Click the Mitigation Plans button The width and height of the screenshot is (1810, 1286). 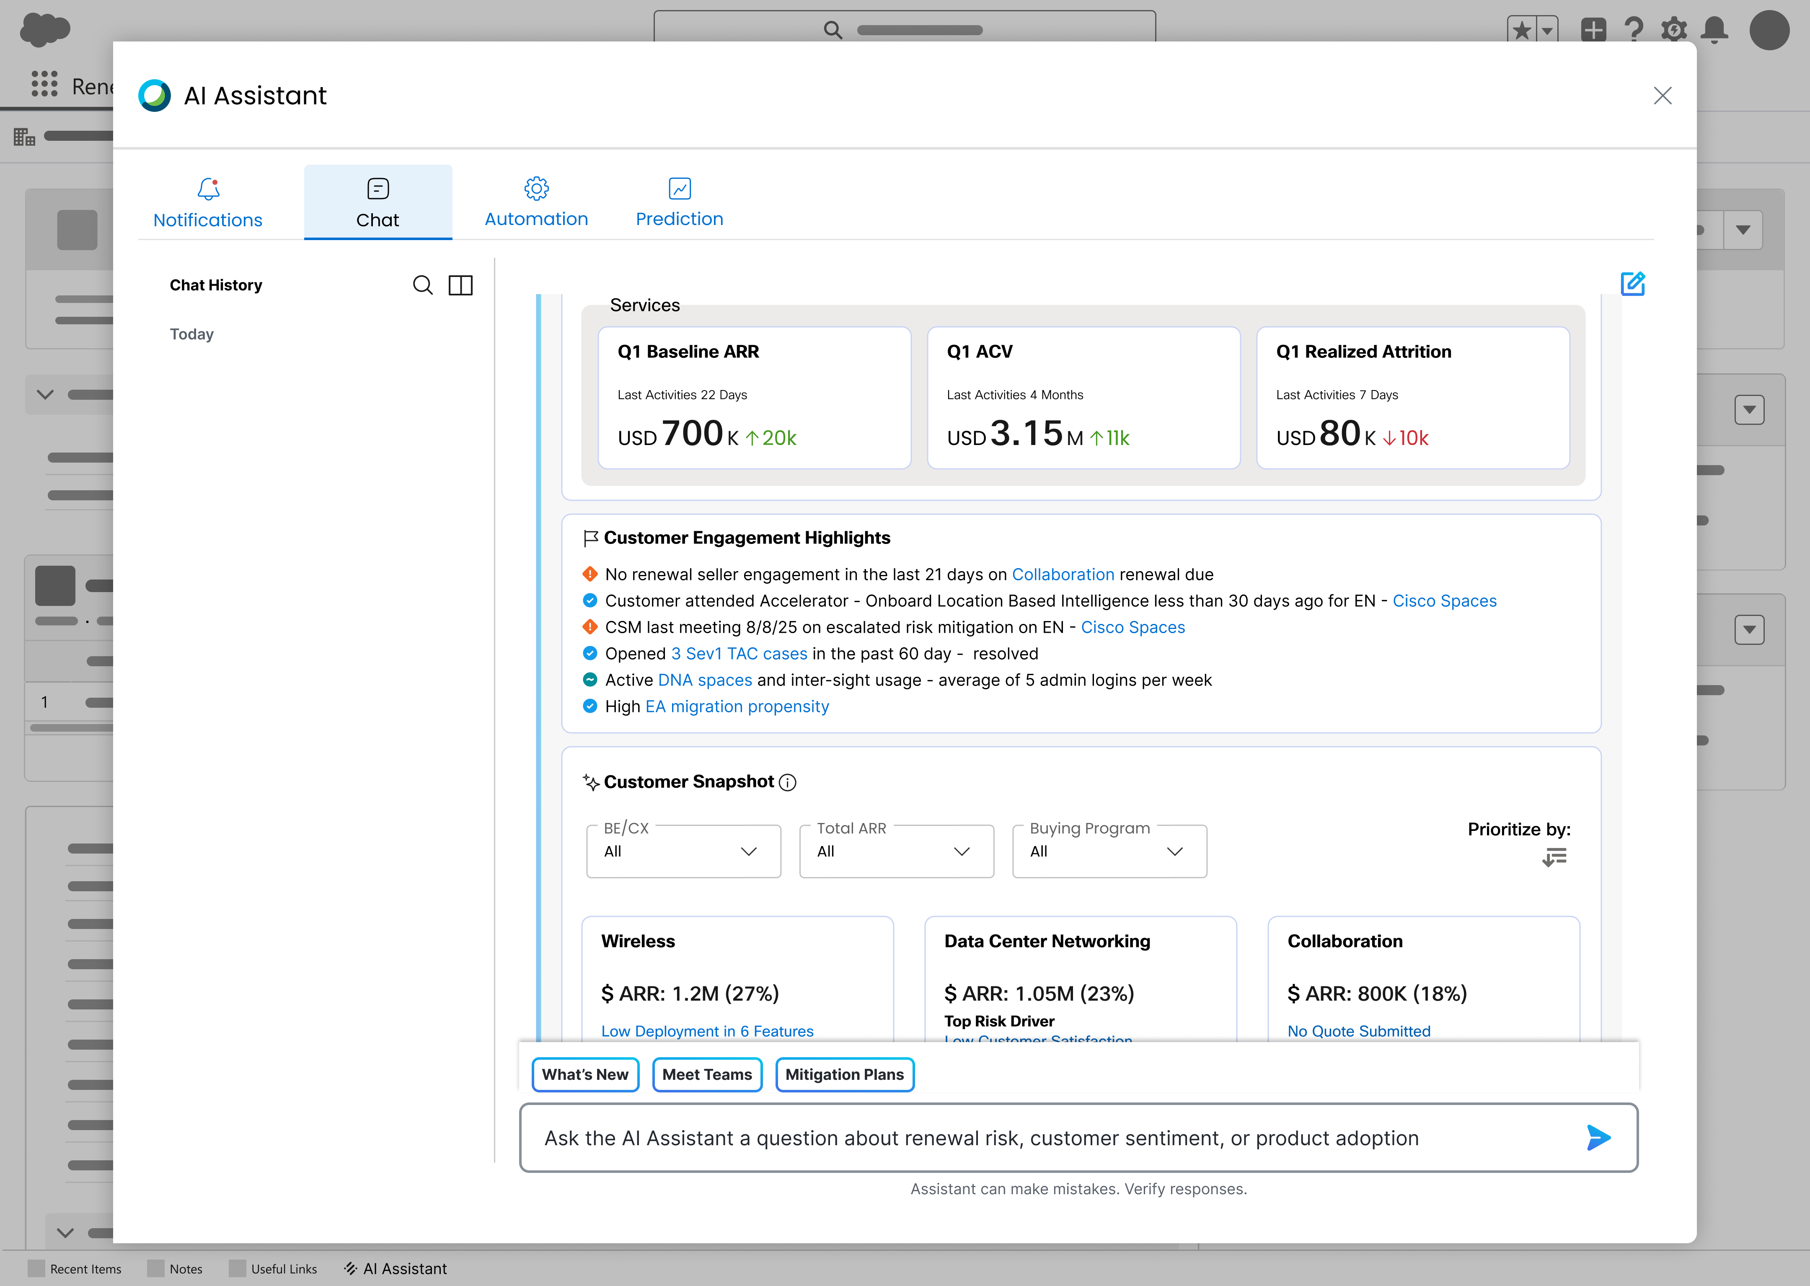click(x=845, y=1074)
